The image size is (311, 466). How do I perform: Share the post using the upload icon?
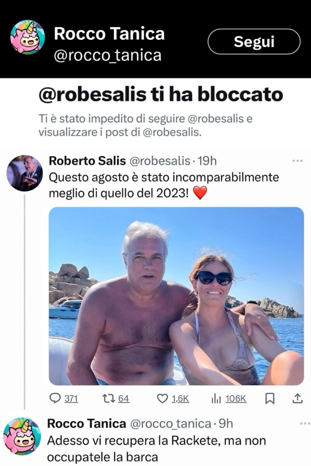click(297, 398)
